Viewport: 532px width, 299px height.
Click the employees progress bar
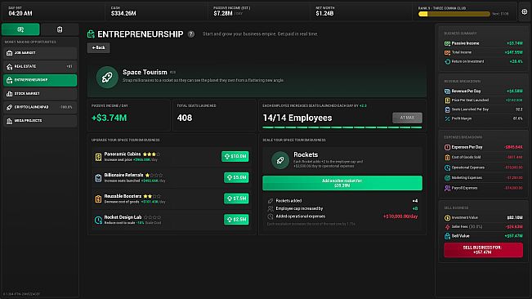tap(342, 127)
